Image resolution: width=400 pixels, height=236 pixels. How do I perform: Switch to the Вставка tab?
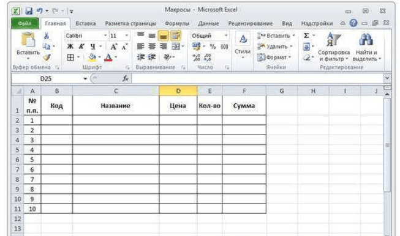pyautogui.click(x=86, y=23)
